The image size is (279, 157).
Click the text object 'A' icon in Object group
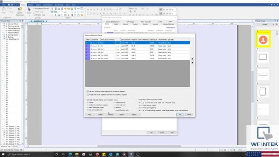[55, 15]
